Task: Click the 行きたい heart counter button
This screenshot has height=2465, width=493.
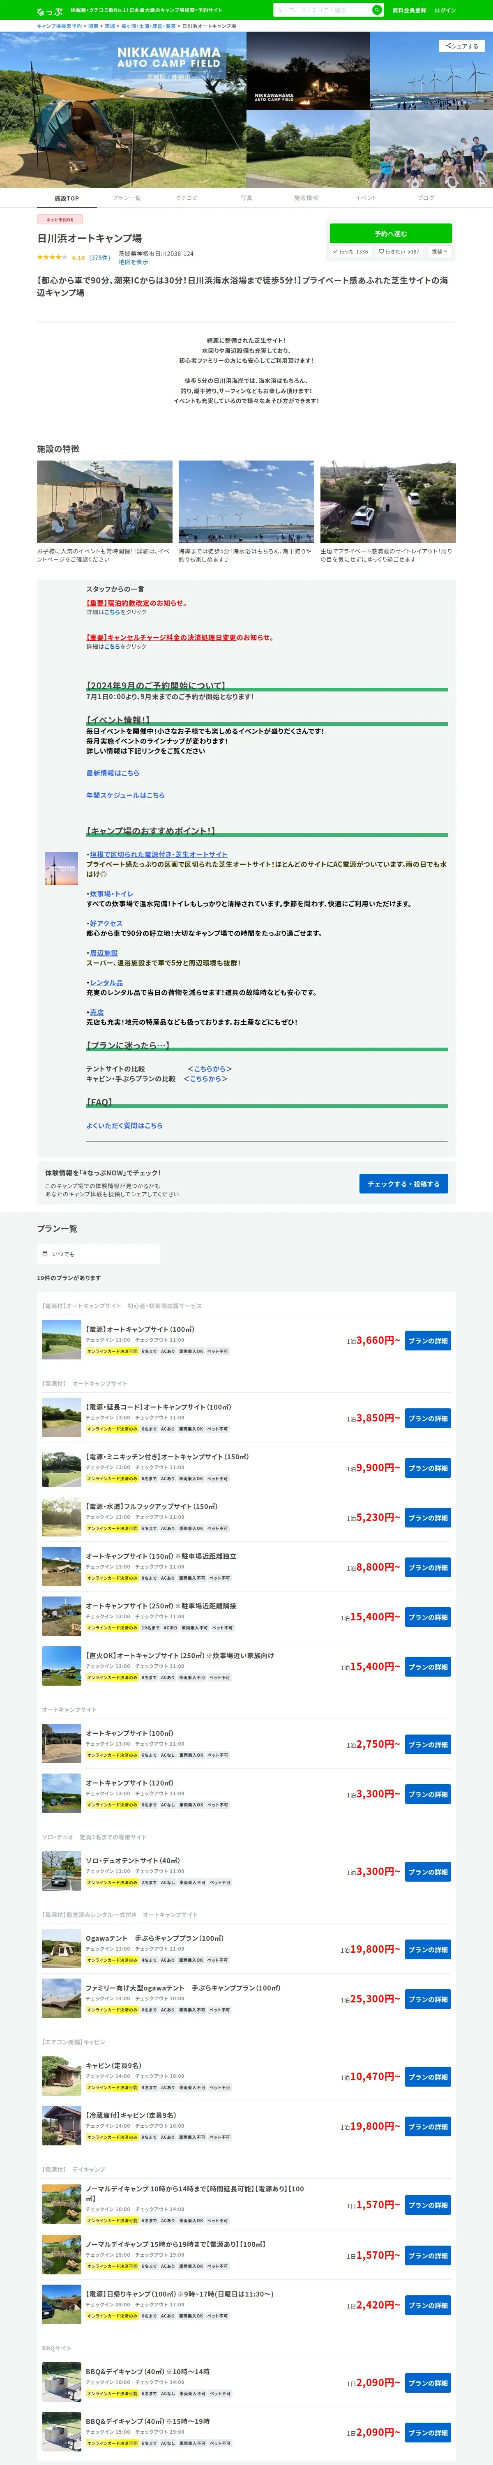Action: click(x=399, y=252)
